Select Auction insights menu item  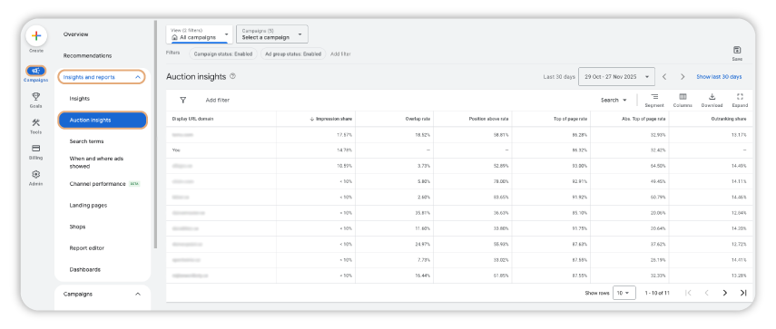[x=103, y=120]
